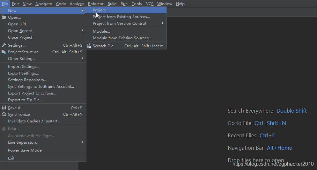Expand the Line Separators submenu arrow

[82, 142]
